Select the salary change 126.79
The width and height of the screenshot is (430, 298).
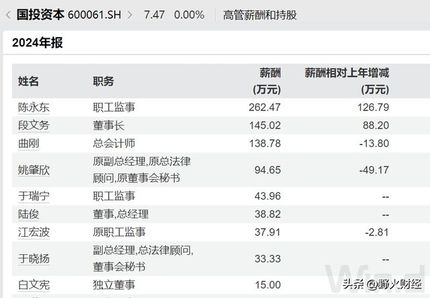coord(373,108)
